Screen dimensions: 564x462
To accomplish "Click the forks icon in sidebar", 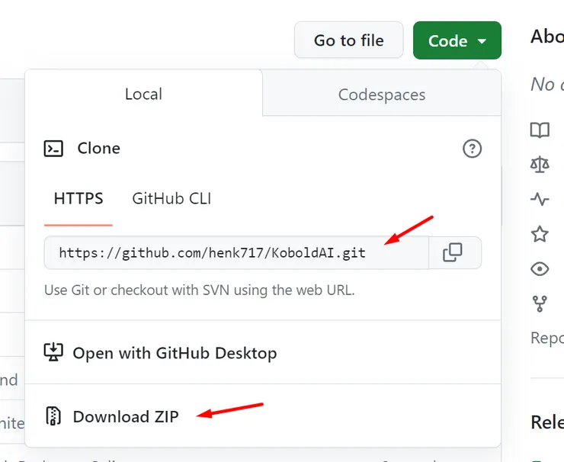I will click(540, 303).
